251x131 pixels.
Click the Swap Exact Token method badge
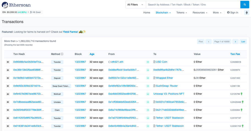pos(61,86)
